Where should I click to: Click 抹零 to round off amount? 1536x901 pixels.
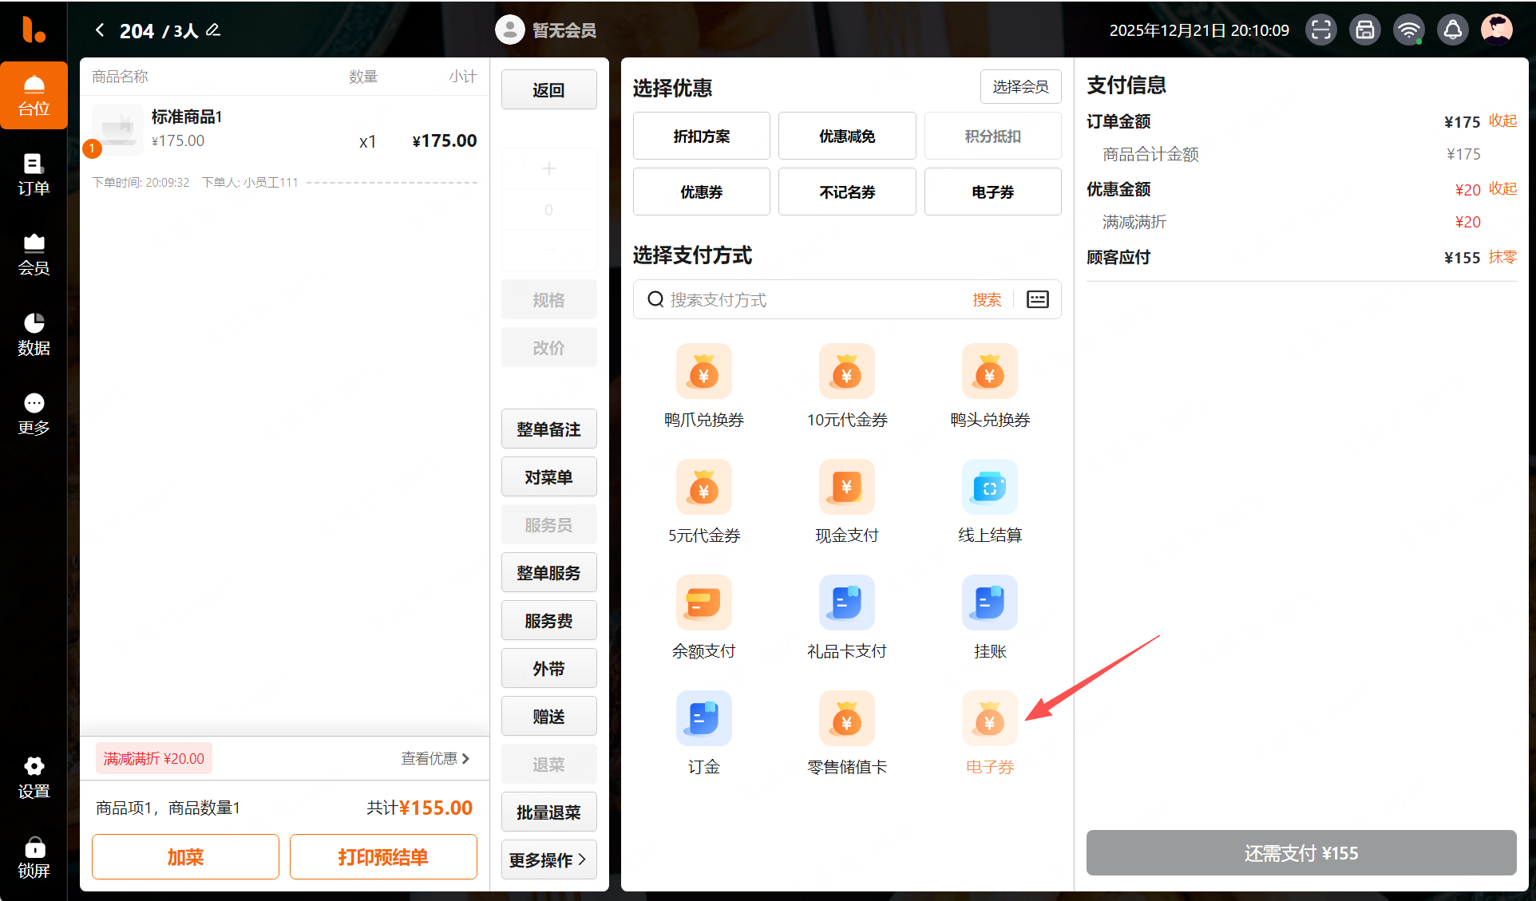point(1502,257)
